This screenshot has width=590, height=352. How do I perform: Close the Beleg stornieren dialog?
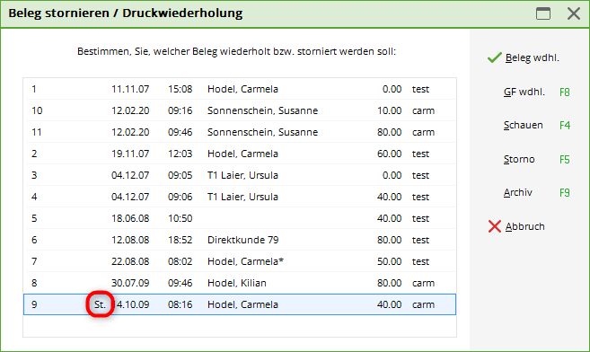click(x=574, y=13)
